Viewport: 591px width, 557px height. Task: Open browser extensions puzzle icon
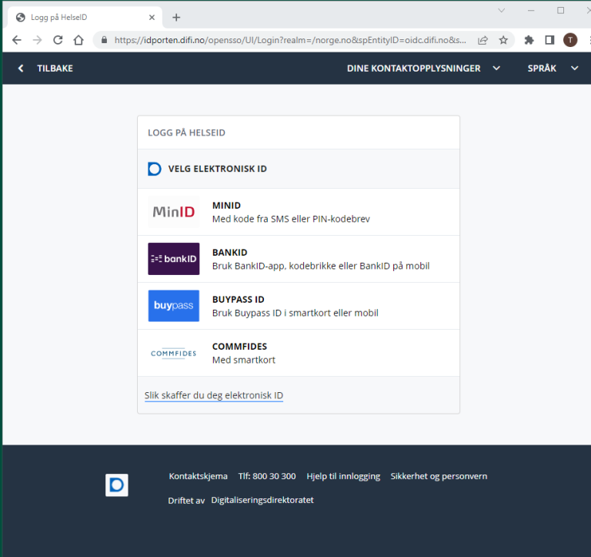tap(529, 40)
